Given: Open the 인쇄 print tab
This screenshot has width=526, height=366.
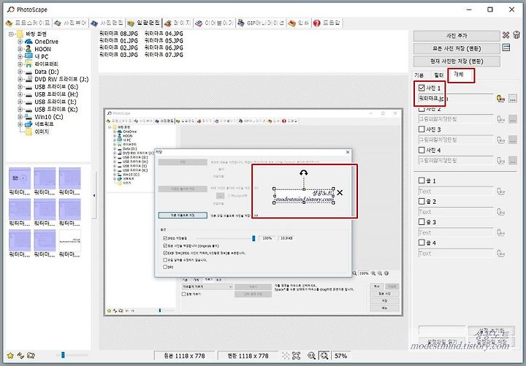Looking at the screenshot, I should pos(299,23).
